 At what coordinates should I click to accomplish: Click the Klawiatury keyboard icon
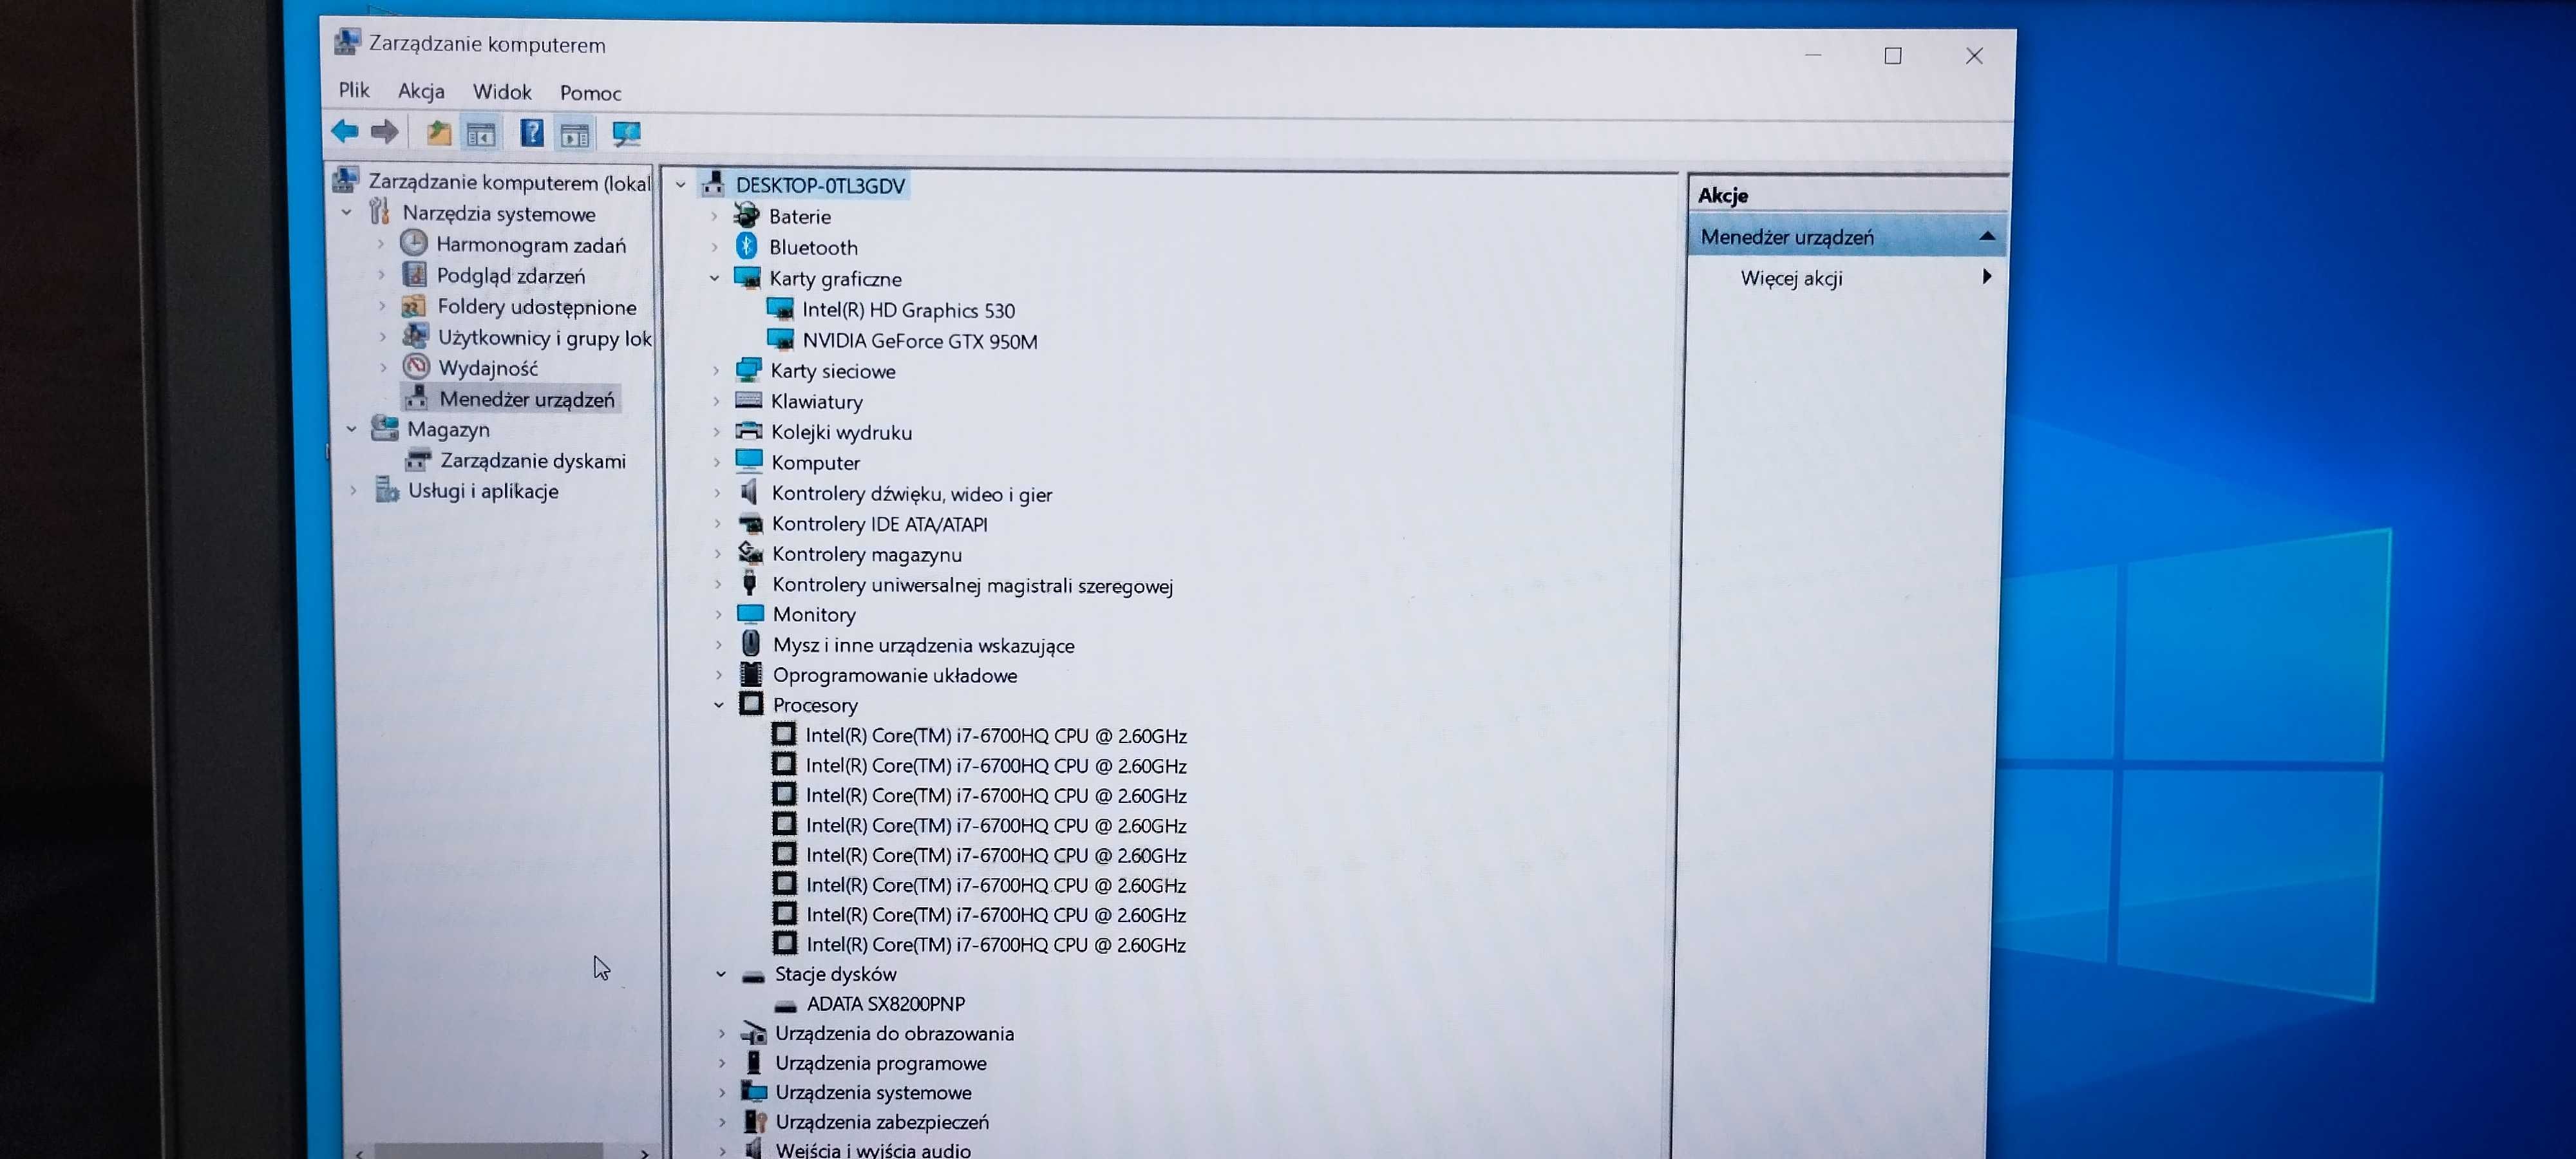749,400
